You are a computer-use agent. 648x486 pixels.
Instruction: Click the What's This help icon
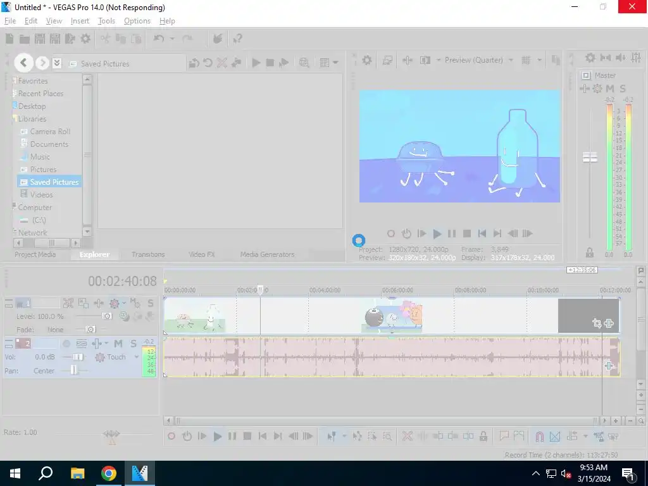click(x=237, y=39)
